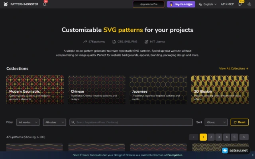Click View All Collections link
255x159 pixels.
(x=233, y=68)
